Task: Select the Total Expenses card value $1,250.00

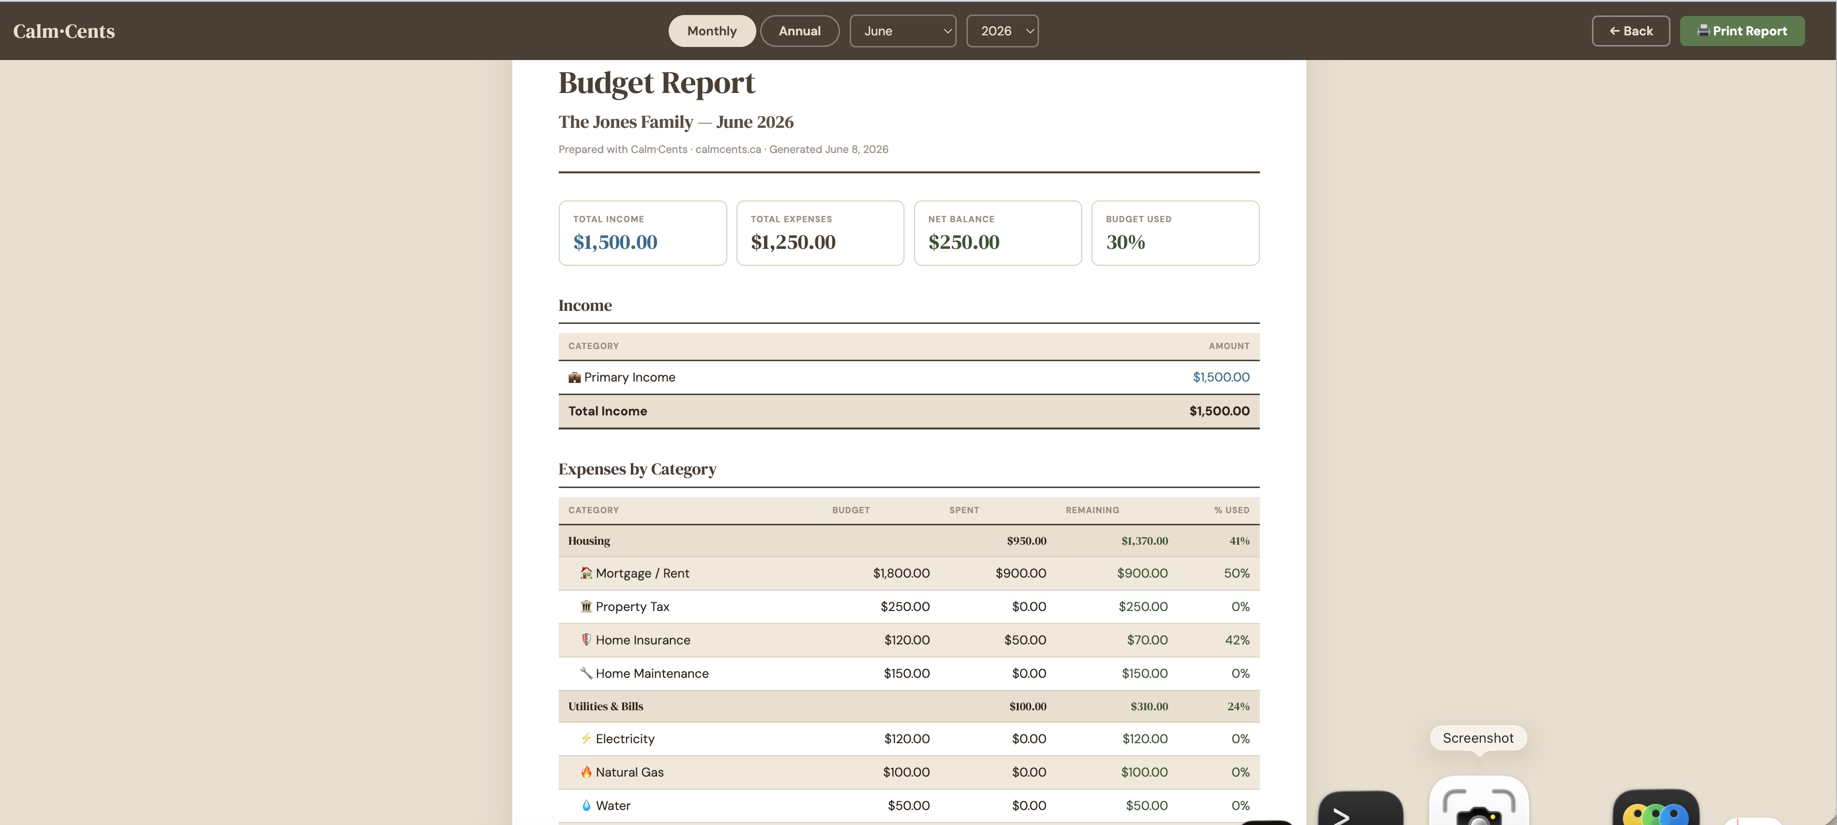Action: click(793, 243)
